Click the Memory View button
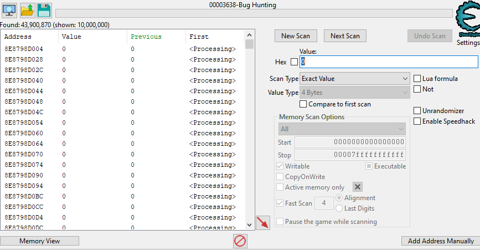Image resolution: width=480 pixels, height=250 pixels. click(x=40, y=241)
